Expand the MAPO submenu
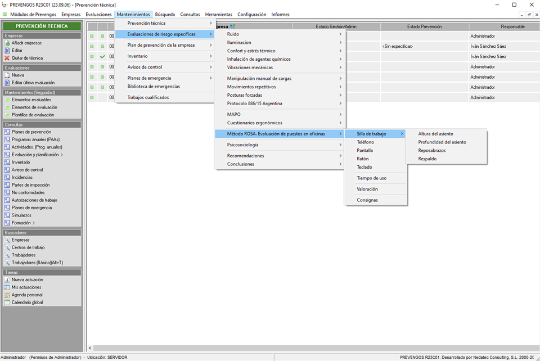The width and height of the screenshot is (540, 361). pos(340,114)
